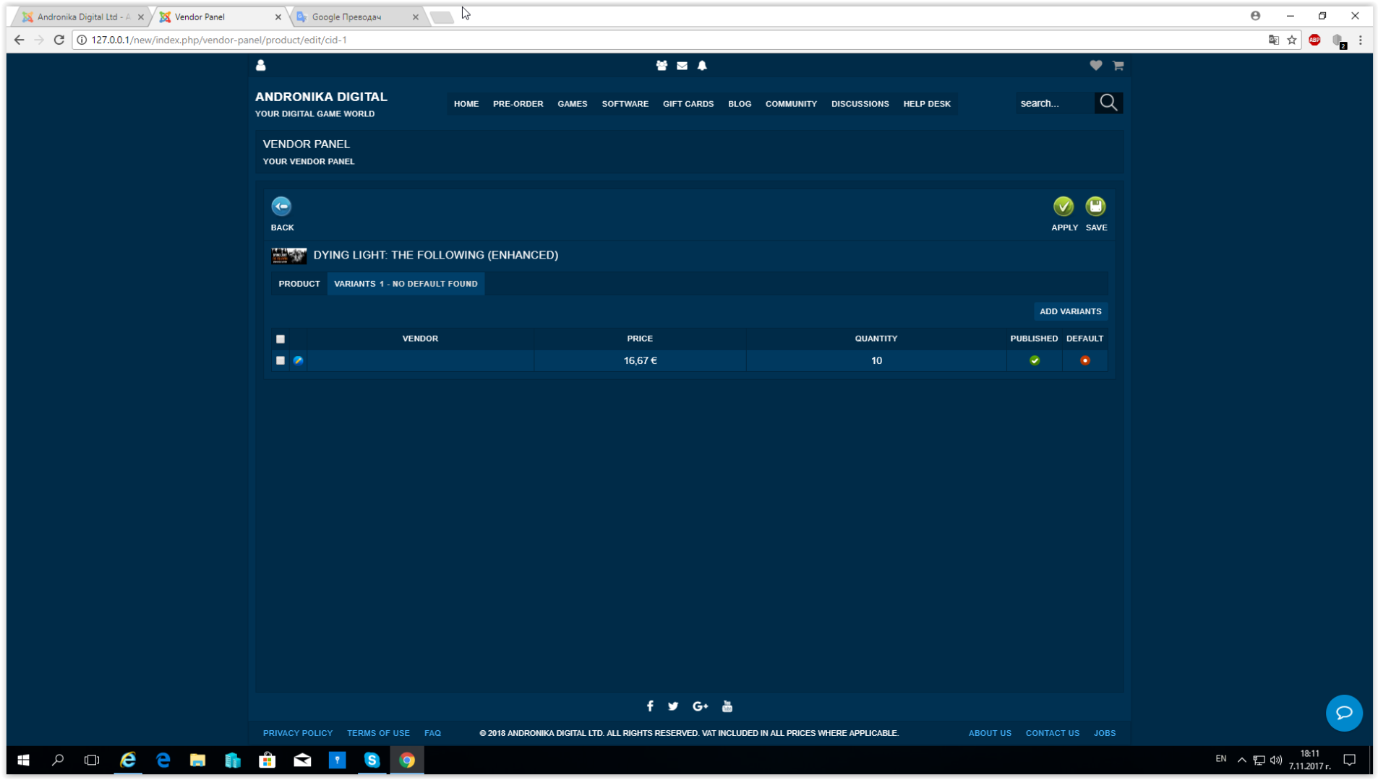This screenshot has height=780, width=1378.
Task: Open the FAQ footer link
Action: [432, 733]
